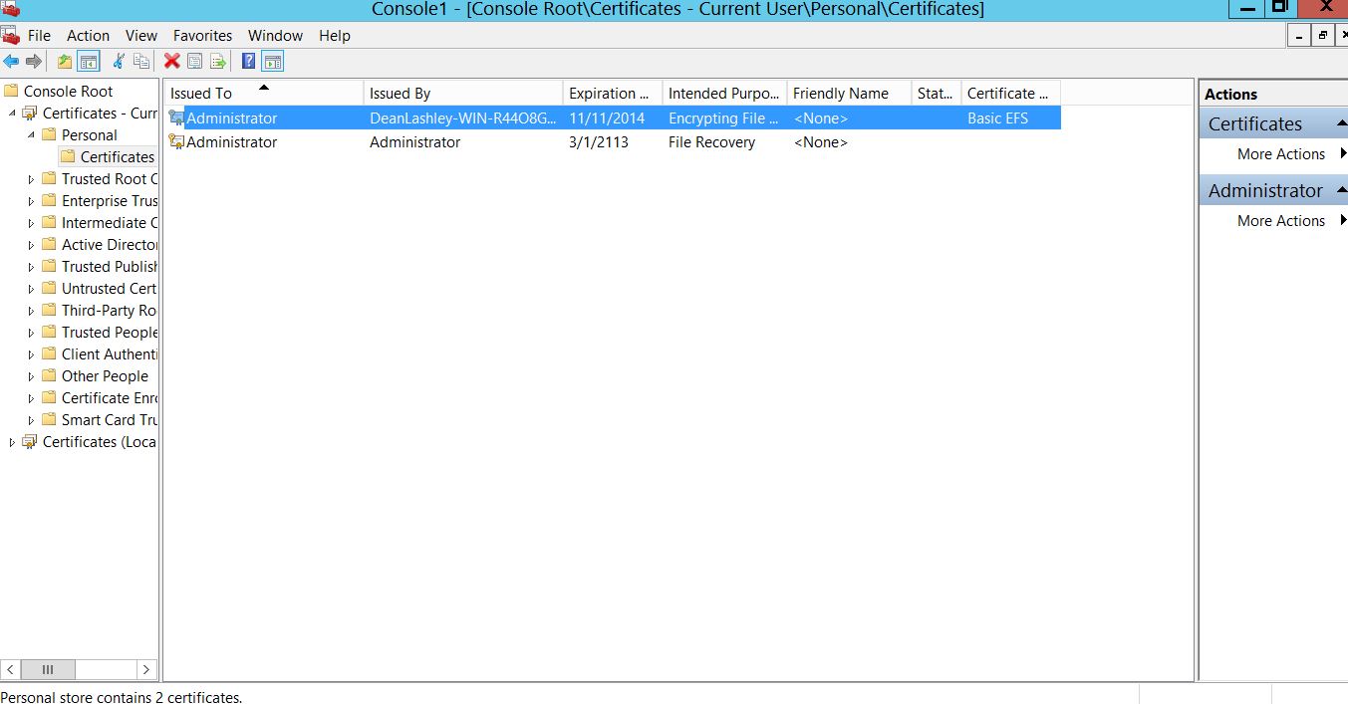Collapse the Administrator section in Actions pane

(x=1341, y=191)
